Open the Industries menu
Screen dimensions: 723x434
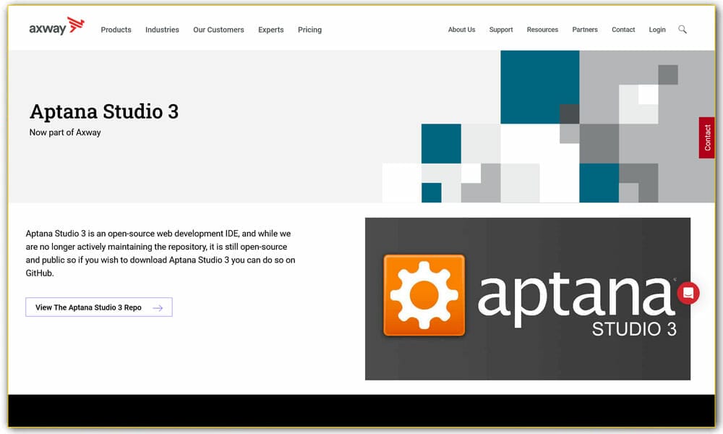tap(162, 30)
